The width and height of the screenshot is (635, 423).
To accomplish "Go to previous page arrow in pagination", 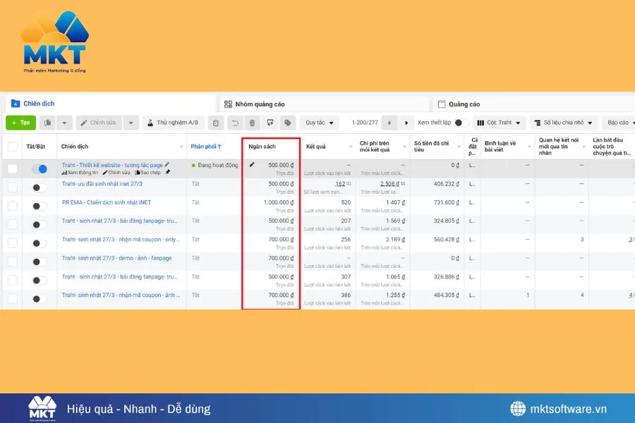I will pyautogui.click(x=389, y=123).
